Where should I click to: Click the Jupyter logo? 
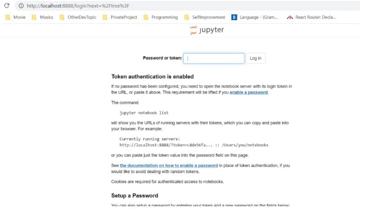(207, 31)
